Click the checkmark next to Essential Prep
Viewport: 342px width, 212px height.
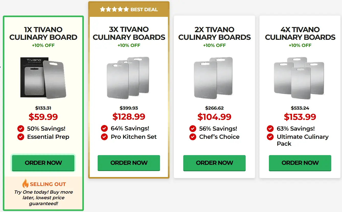tap(20, 137)
